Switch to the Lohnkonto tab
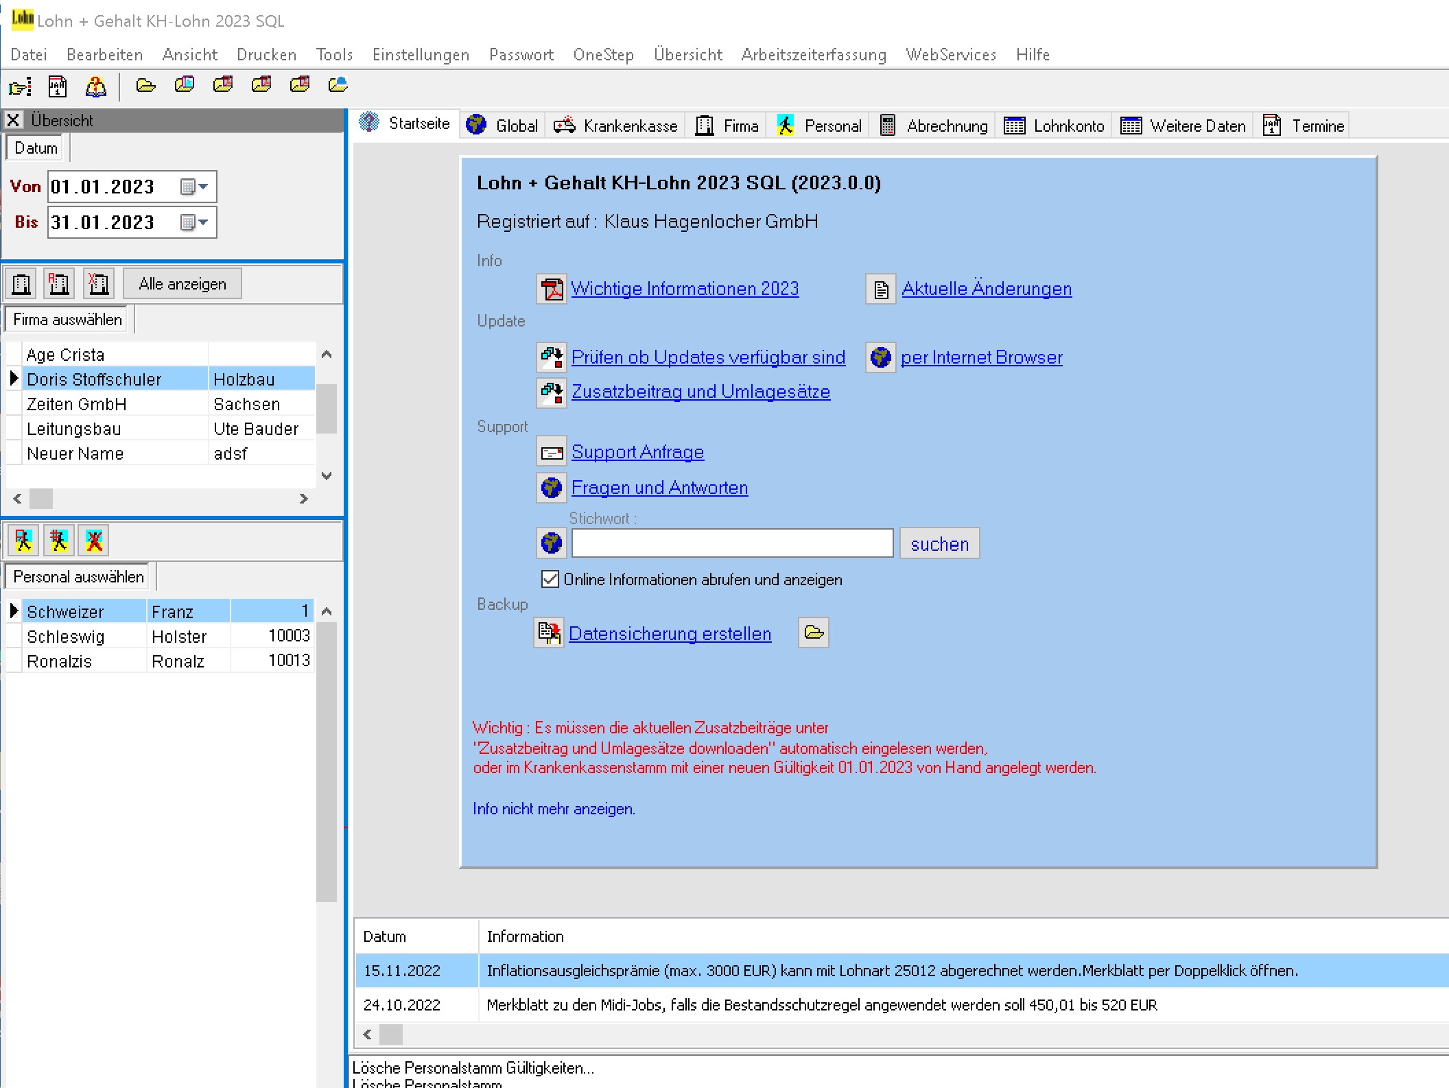Screen dimensions: 1449x1088 point(1055,126)
